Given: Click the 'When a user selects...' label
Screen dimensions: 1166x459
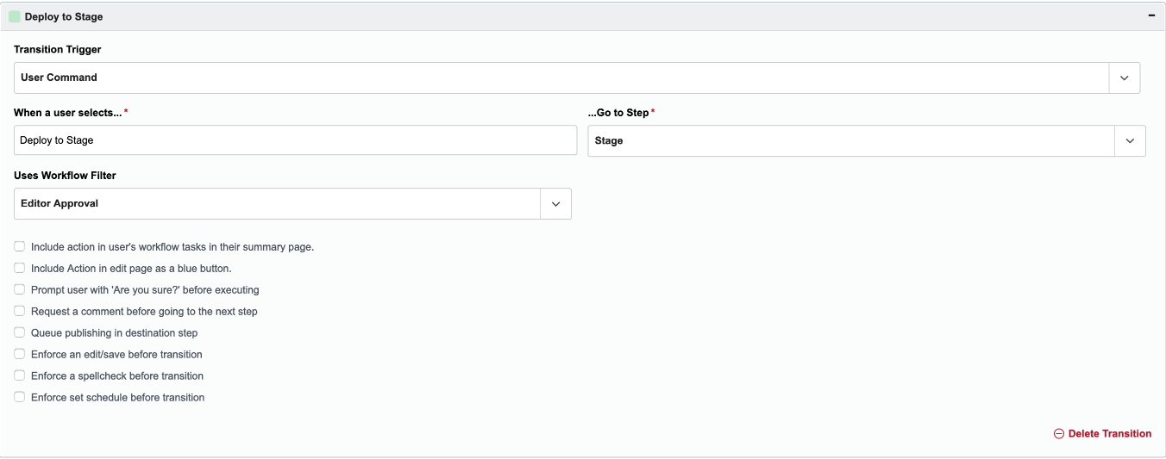Looking at the screenshot, I should (x=67, y=113).
